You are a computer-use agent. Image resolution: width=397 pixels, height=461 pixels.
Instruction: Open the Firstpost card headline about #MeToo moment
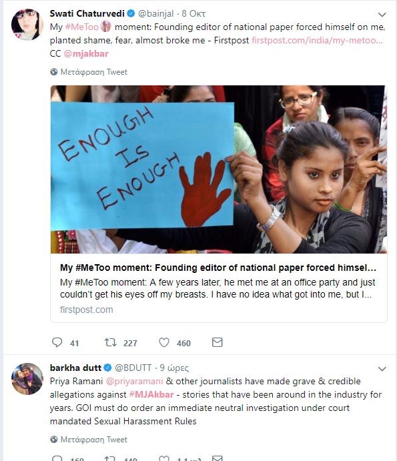click(x=218, y=268)
